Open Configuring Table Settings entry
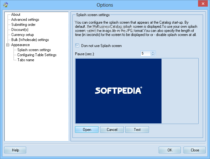This screenshot has width=210, height=159. 37,55
